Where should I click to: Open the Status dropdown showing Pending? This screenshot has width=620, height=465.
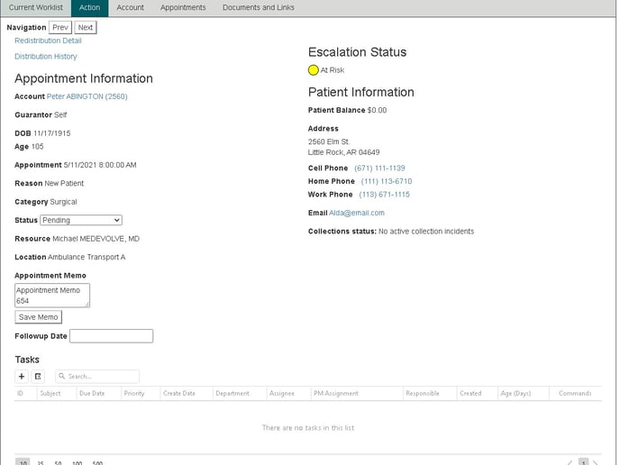81,220
